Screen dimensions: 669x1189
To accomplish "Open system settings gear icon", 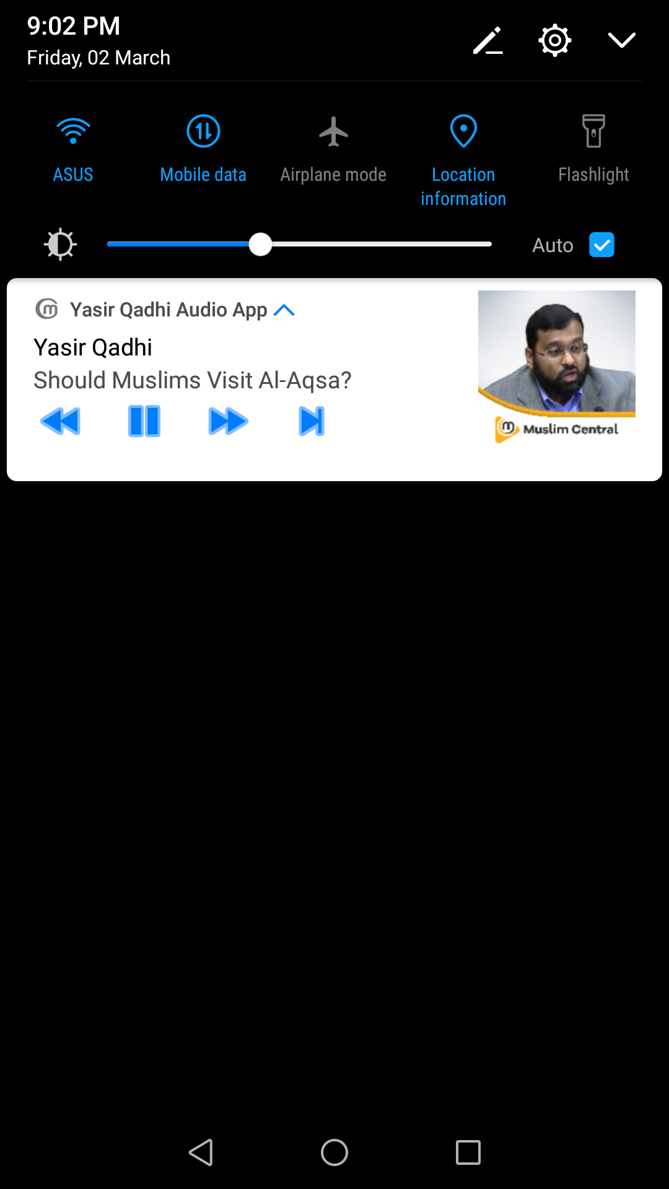I will 554,41.
